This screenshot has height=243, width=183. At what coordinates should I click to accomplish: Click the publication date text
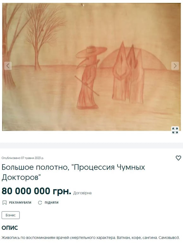[23, 158]
